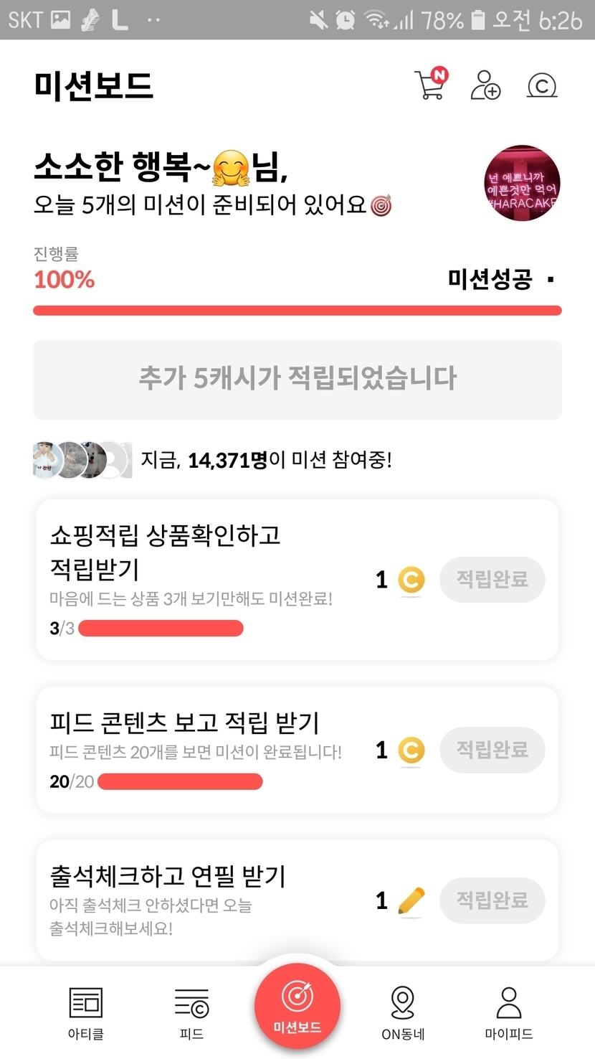This screenshot has width=595, height=1059.
Task: Open the shopping cart icon
Action: click(x=430, y=85)
